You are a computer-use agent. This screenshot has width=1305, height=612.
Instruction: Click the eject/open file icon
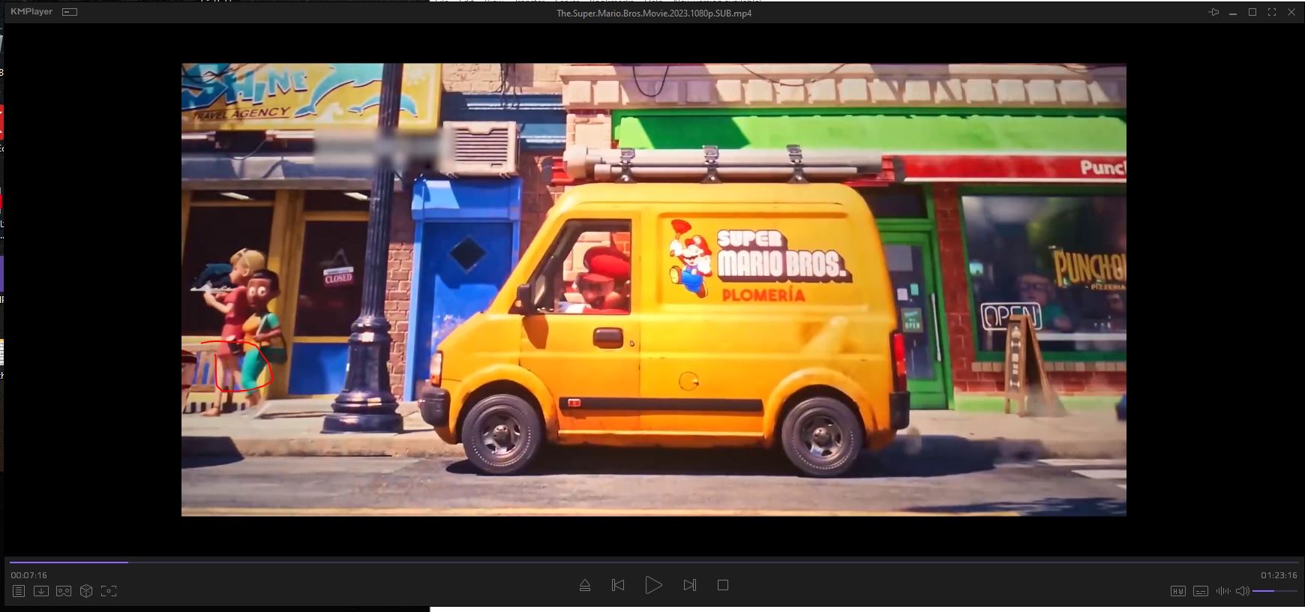coord(585,585)
